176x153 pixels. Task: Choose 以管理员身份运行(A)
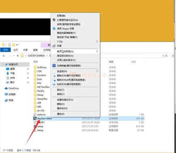coord(68,20)
